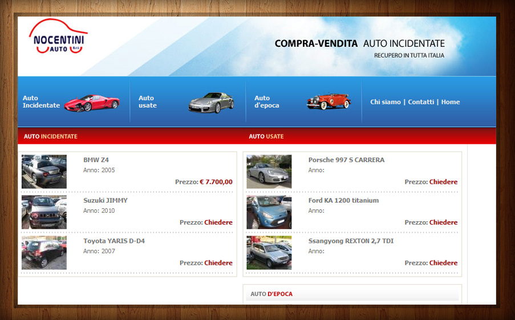This screenshot has width=515, height=320.
Task: Click the AUTO USATE section header
Action: pyautogui.click(x=266, y=136)
